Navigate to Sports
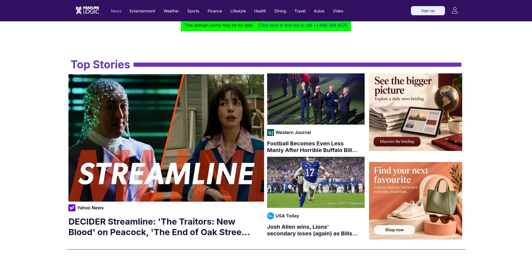The image size is (532, 275). coord(193,11)
